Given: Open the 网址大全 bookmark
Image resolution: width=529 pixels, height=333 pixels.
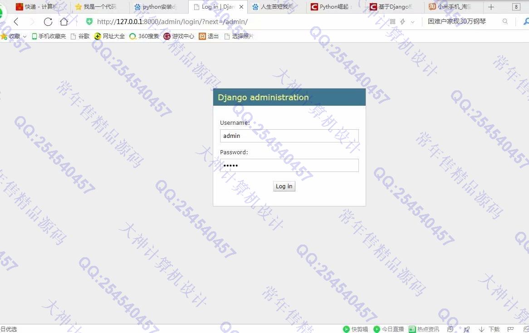Looking at the screenshot, I should click(109, 36).
